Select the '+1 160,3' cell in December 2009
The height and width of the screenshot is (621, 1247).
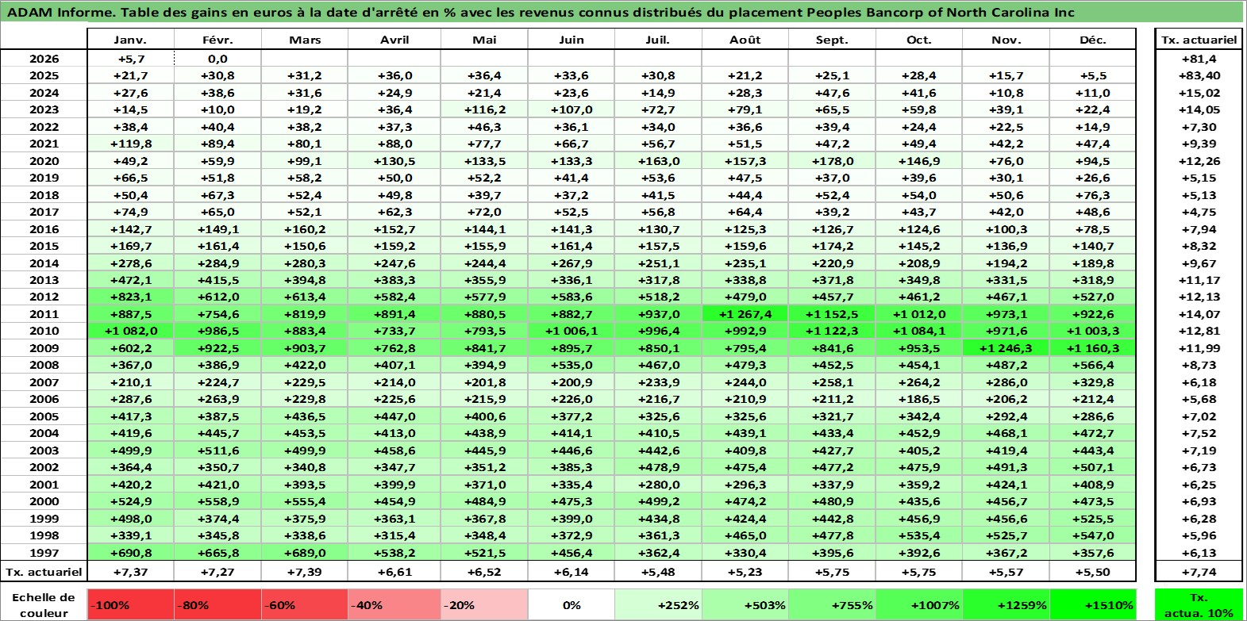tap(1093, 348)
